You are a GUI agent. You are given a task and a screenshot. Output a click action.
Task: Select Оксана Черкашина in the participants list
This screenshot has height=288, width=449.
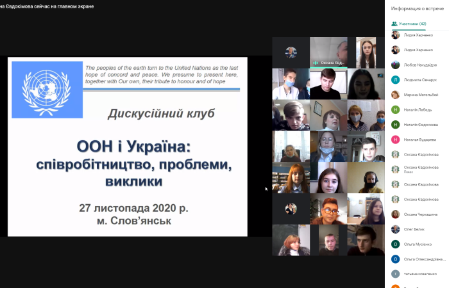point(420,214)
